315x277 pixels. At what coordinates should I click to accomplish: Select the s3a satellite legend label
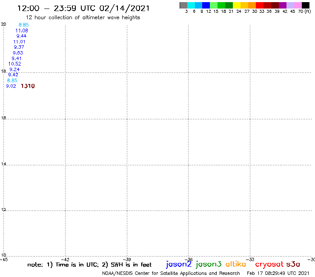[x=293, y=264]
